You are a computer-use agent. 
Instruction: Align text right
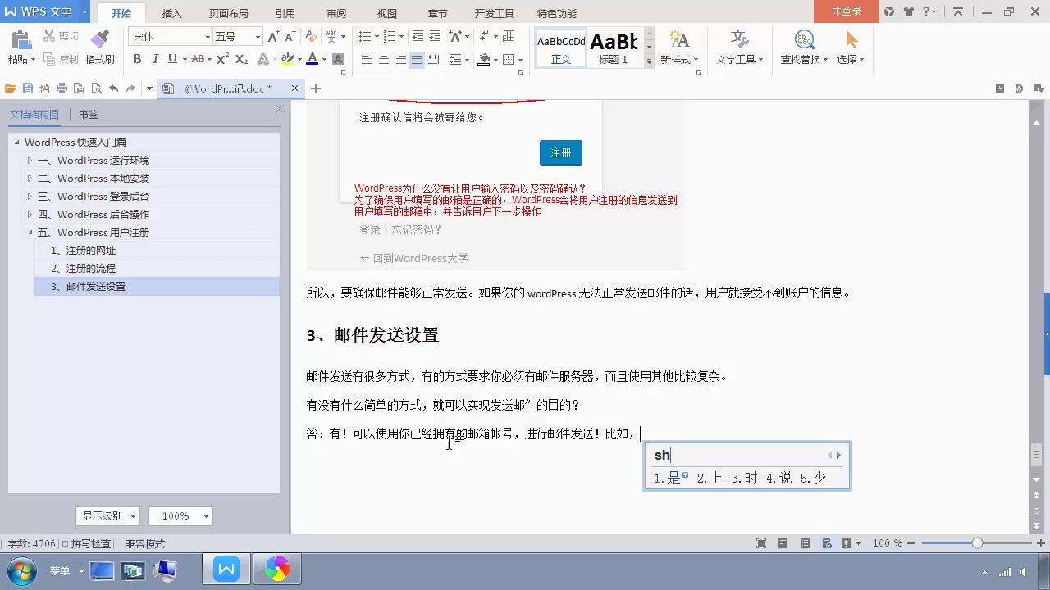pos(400,60)
